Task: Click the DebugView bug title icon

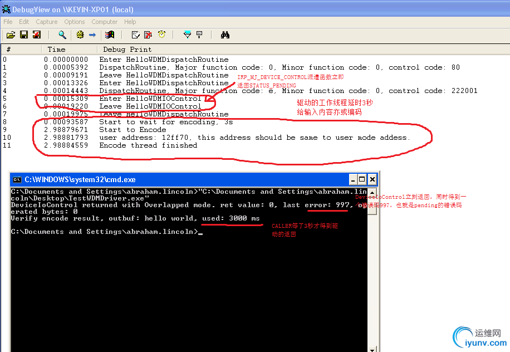Action: tap(6, 9)
